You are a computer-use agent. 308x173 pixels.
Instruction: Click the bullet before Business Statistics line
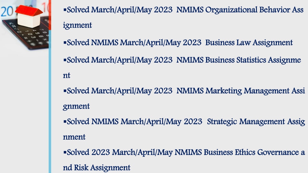(x=65, y=60)
